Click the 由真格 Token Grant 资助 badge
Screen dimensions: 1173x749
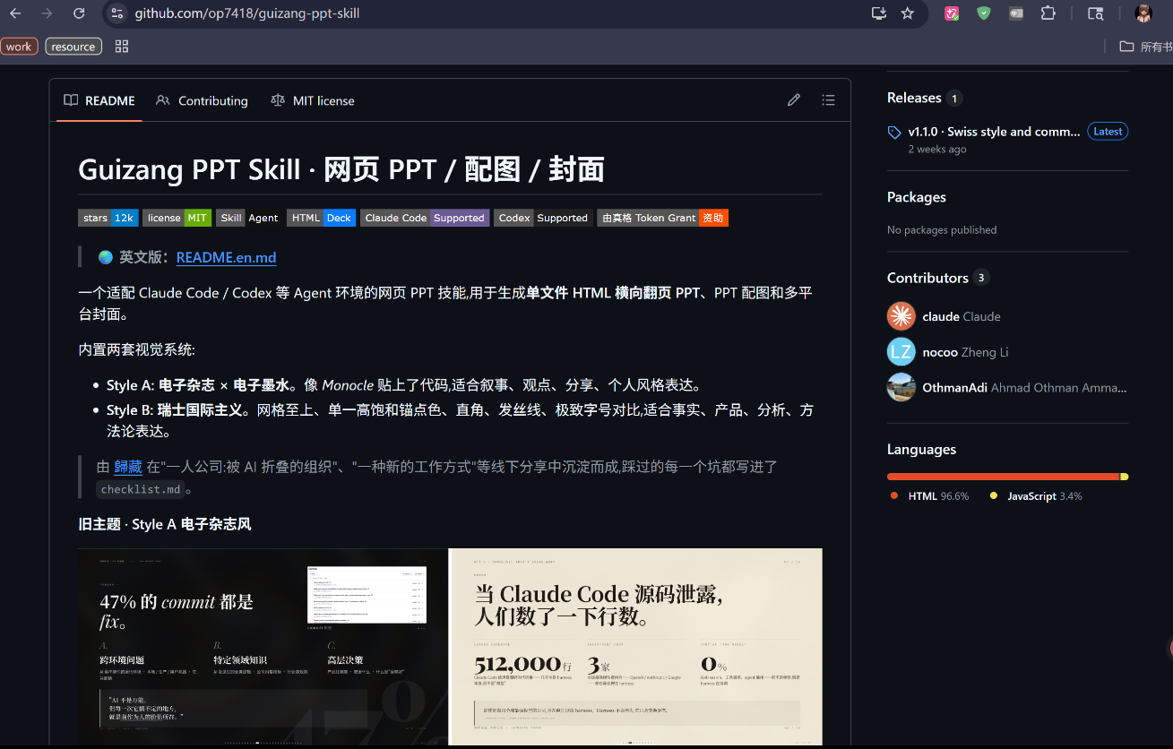pos(662,218)
